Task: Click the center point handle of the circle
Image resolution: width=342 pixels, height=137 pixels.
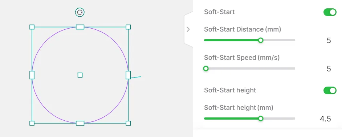Action: (x=80, y=75)
